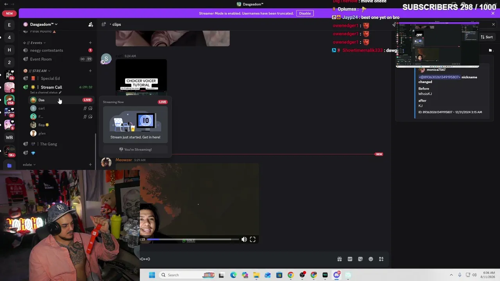
Task: Join the diamond emoji voice channel
Action: (57, 153)
